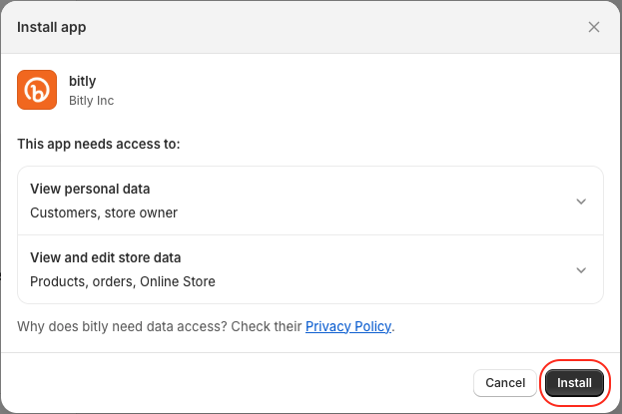Select the bitly app name text
This screenshot has width=622, height=414.
click(x=83, y=81)
